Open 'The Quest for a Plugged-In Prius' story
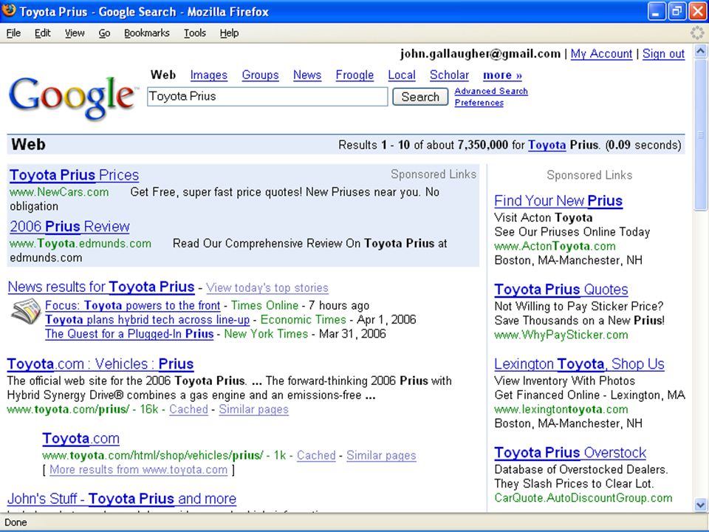 129,334
